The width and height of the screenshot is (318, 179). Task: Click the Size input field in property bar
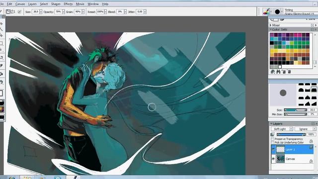coord(36,12)
